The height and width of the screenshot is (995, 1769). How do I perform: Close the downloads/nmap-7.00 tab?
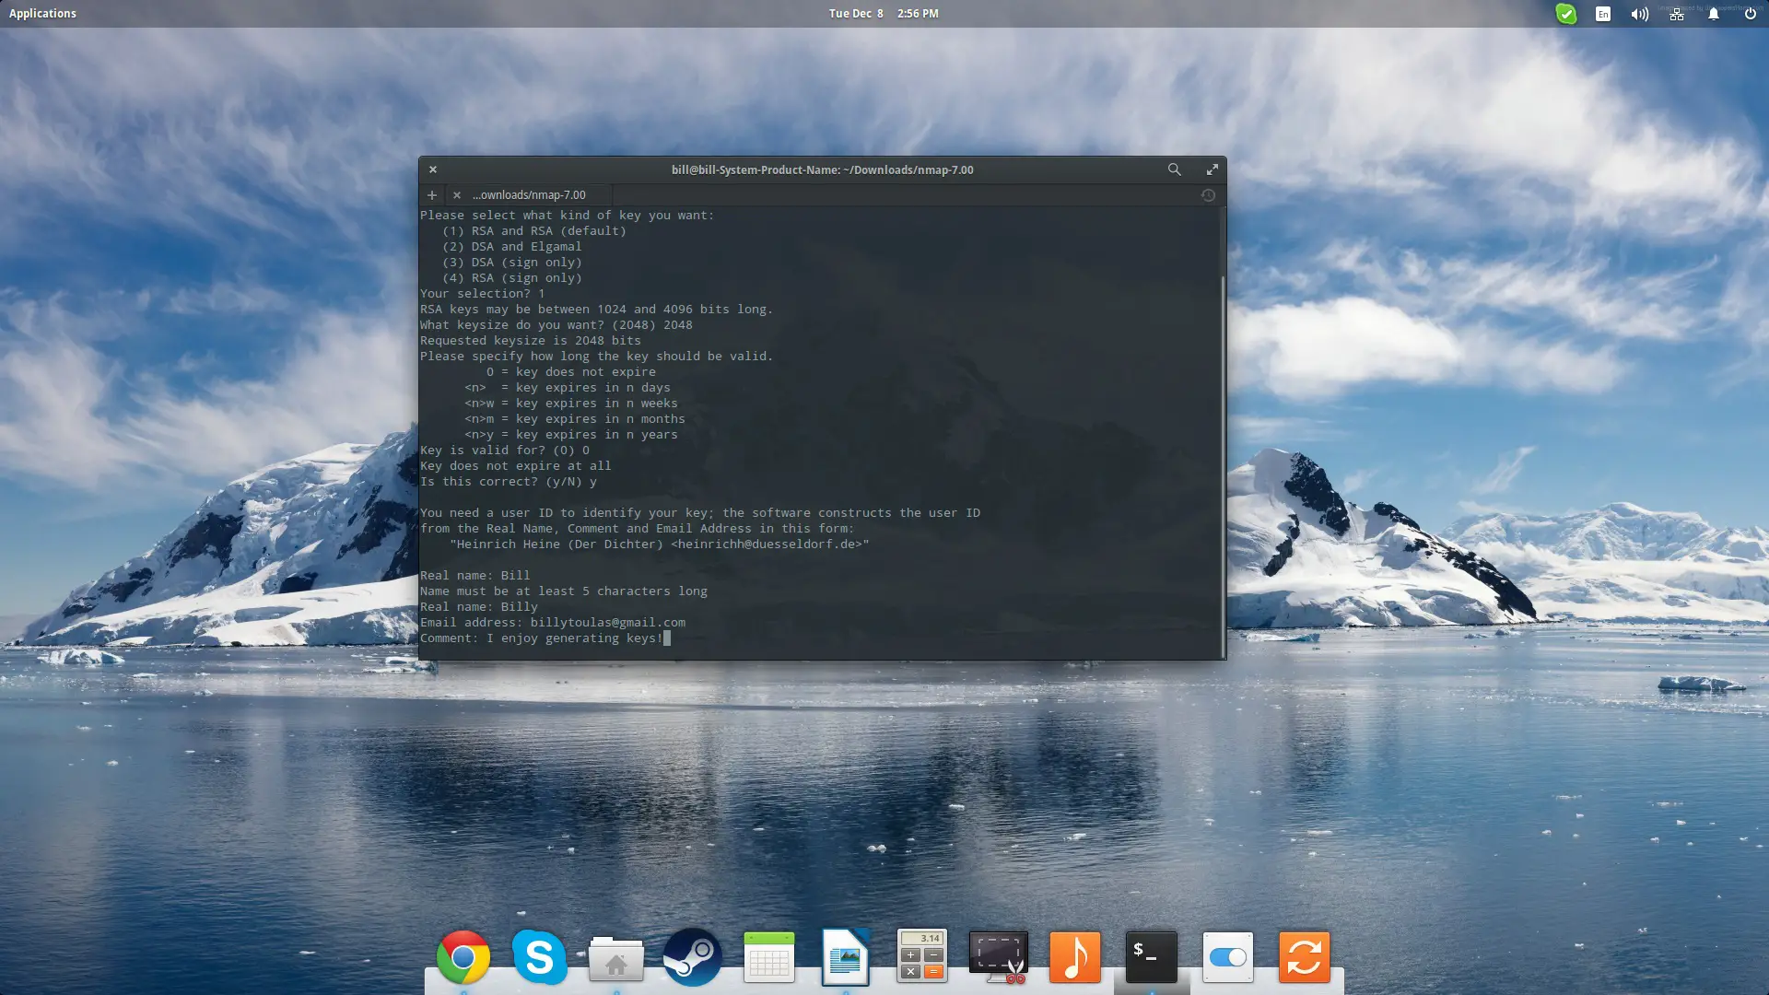[456, 195]
